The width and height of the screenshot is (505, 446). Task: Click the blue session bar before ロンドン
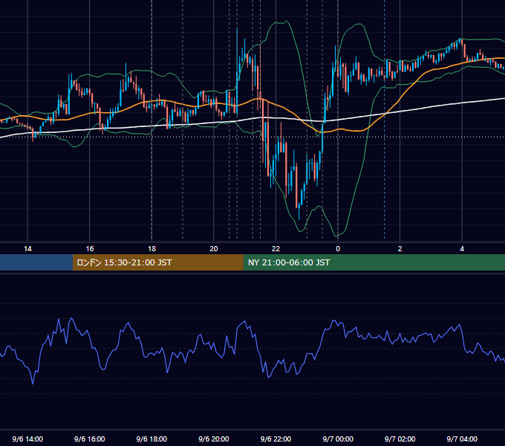tap(36, 262)
